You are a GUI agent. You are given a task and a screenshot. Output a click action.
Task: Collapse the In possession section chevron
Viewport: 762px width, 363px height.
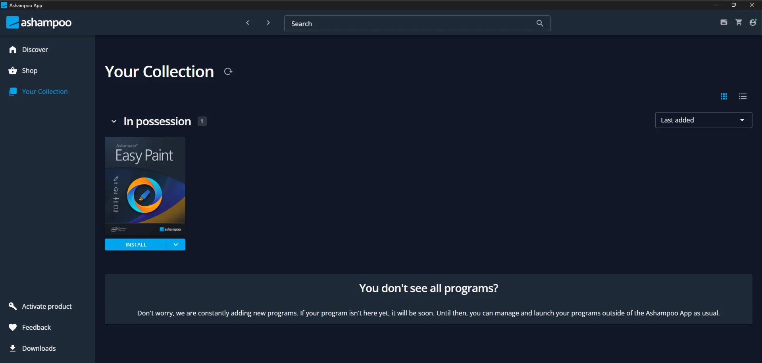point(114,121)
